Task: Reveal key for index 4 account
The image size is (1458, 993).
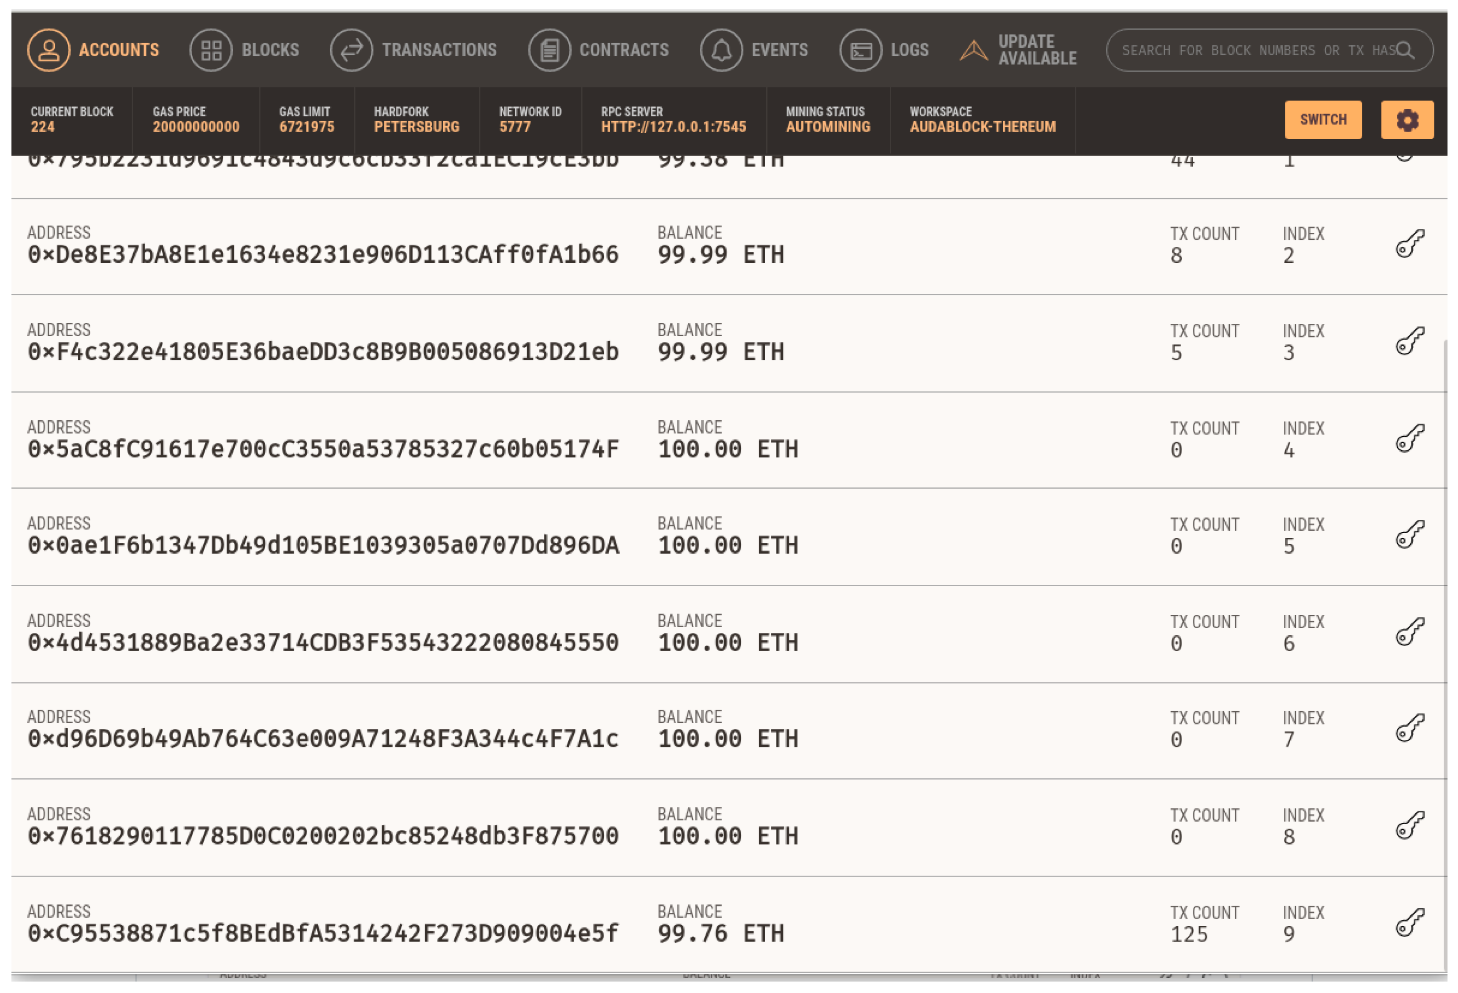Action: coord(1410,438)
